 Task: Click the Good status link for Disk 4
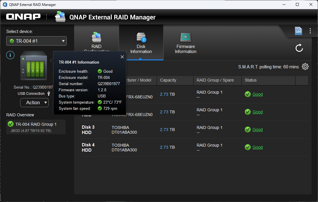257,147
